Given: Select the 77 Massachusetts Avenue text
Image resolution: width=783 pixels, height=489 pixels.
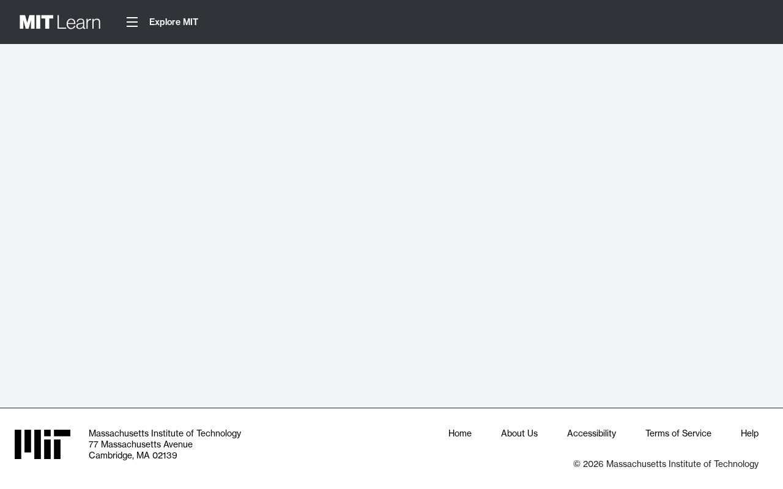Looking at the screenshot, I should [141, 444].
